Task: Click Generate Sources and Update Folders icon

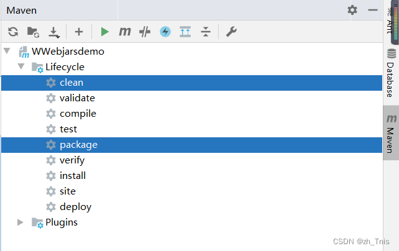Action: coord(33,32)
